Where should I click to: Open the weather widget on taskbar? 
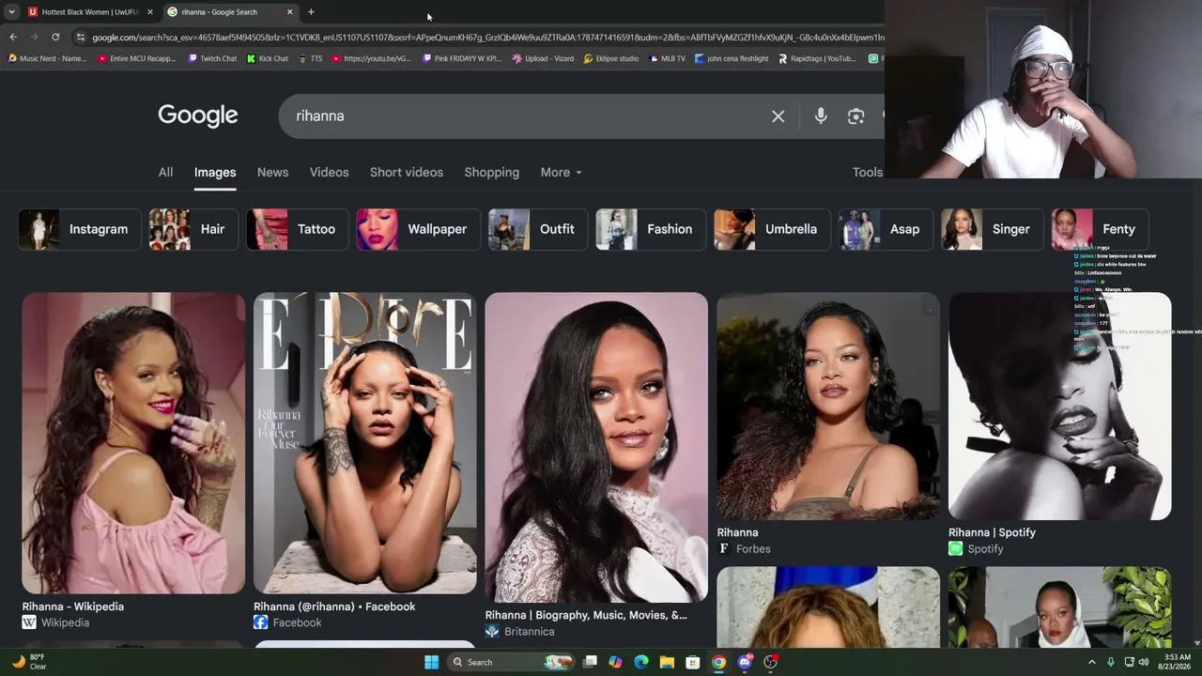click(28, 662)
